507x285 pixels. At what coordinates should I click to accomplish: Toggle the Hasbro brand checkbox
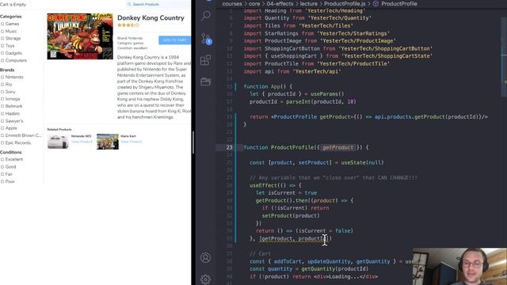[x=2, y=114]
